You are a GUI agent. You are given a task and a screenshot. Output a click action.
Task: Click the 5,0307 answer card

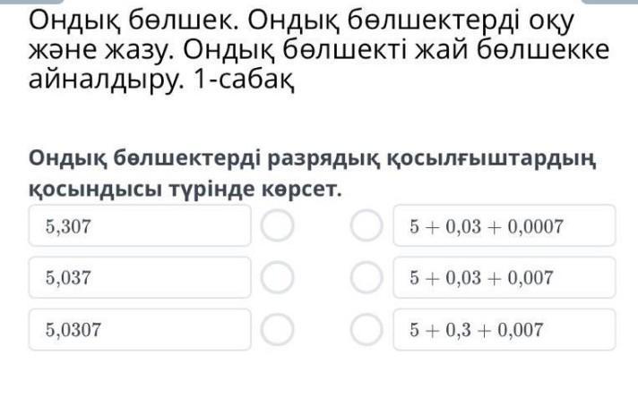139,330
